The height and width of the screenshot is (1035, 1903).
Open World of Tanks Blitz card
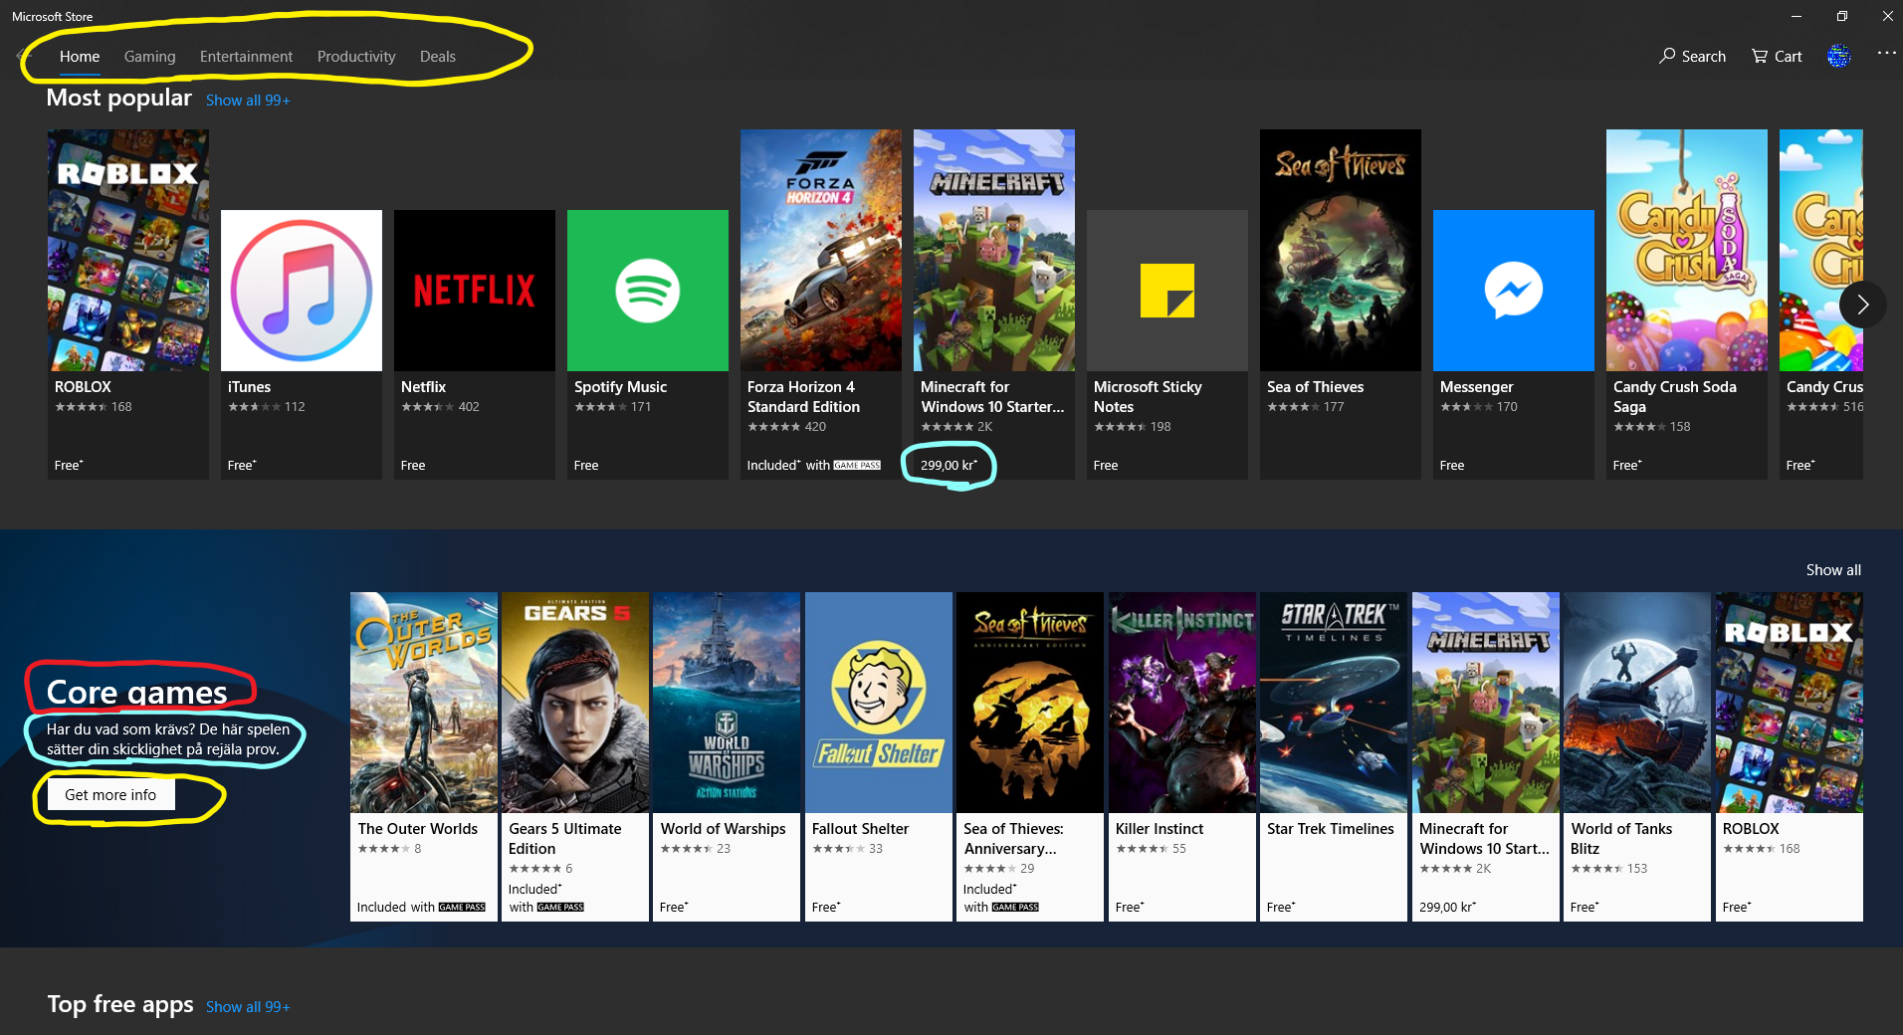1637,756
